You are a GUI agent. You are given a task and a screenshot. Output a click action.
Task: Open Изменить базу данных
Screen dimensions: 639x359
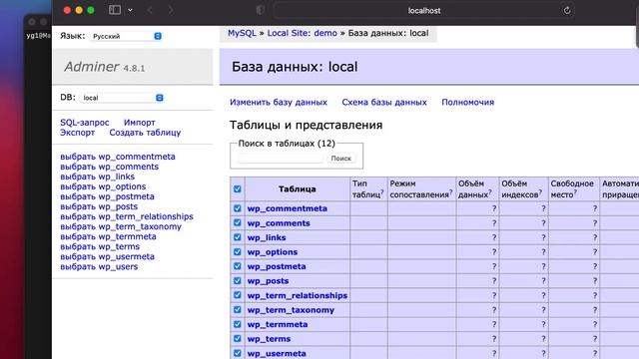(279, 102)
